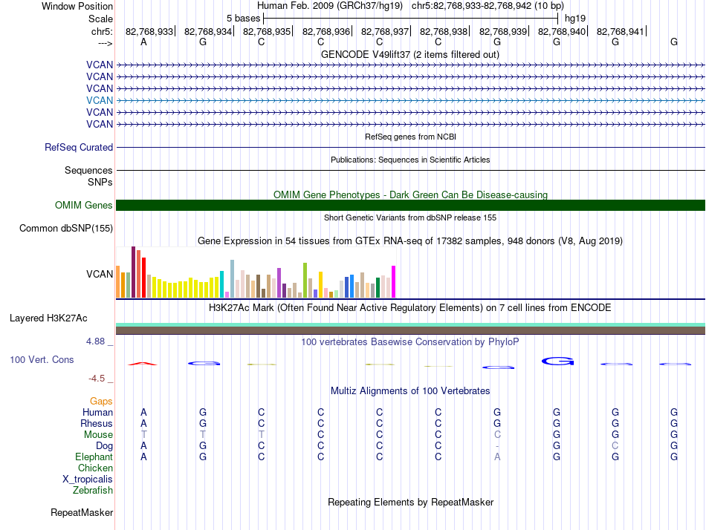Open Common dbSNP(155) track settings label
The width and height of the screenshot is (706, 530).
coord(66,229)
